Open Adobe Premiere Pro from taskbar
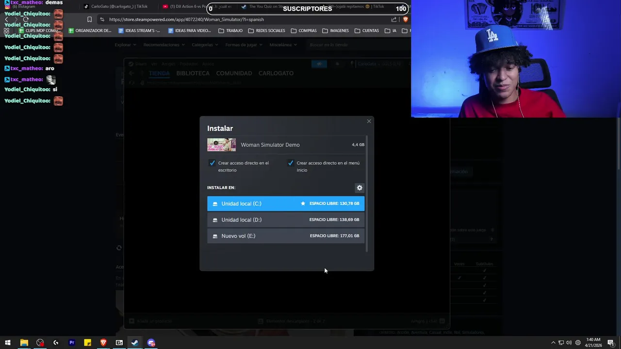The height and width of the screenshot is (349, 621). tap(72, 343)
